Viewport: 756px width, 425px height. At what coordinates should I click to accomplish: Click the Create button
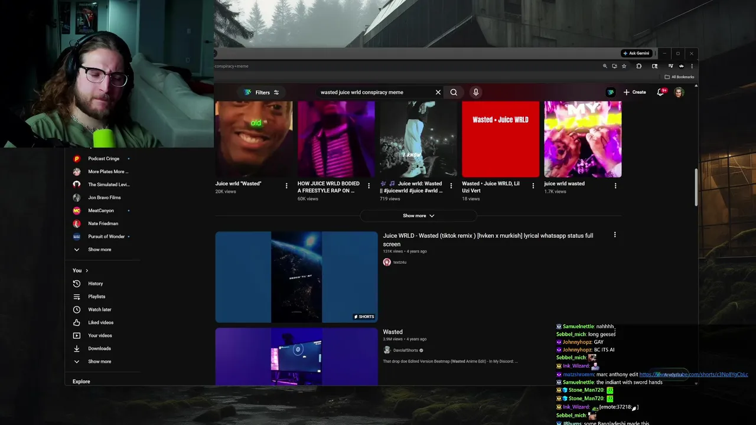point(634,92)
